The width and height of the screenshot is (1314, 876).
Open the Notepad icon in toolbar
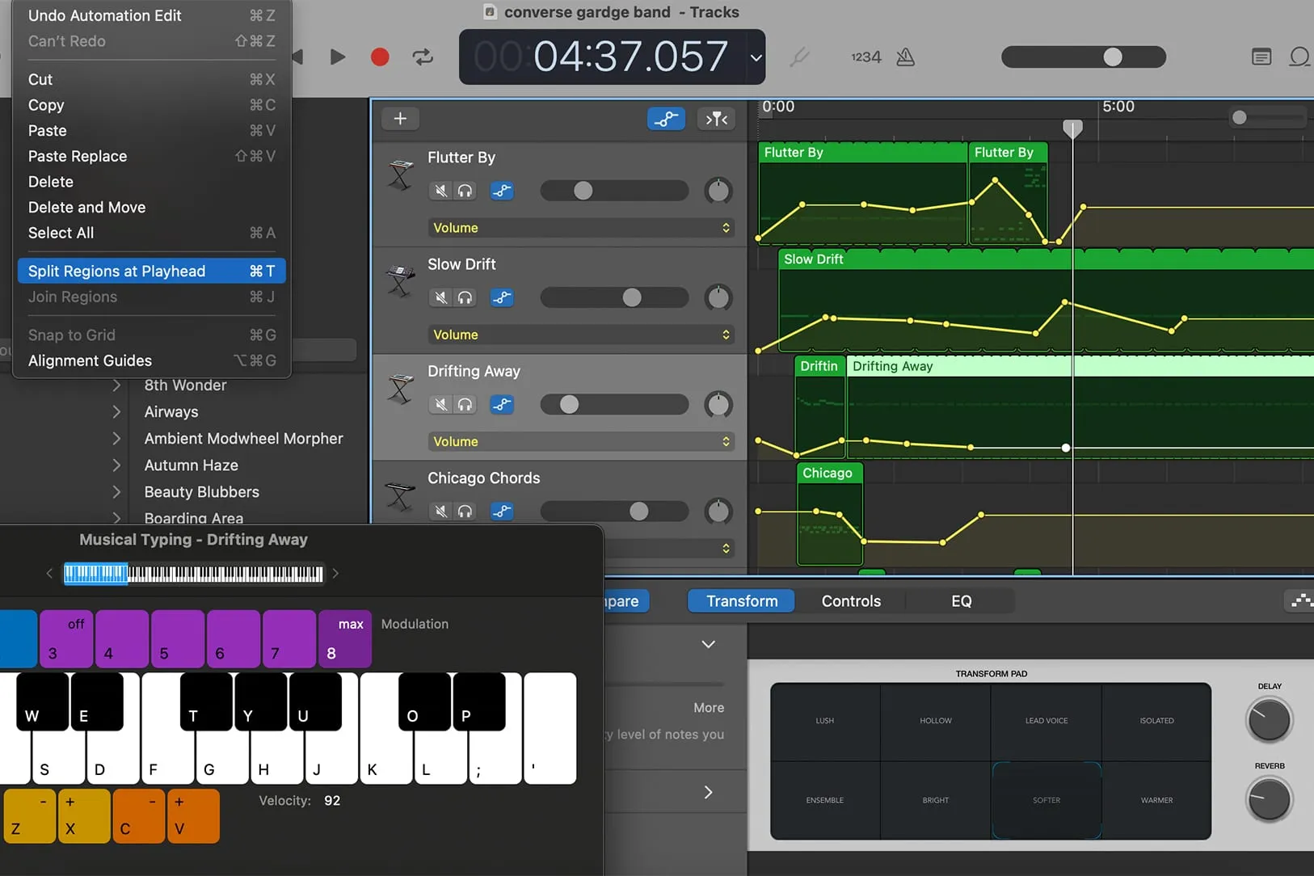[x=1261, y=57]
